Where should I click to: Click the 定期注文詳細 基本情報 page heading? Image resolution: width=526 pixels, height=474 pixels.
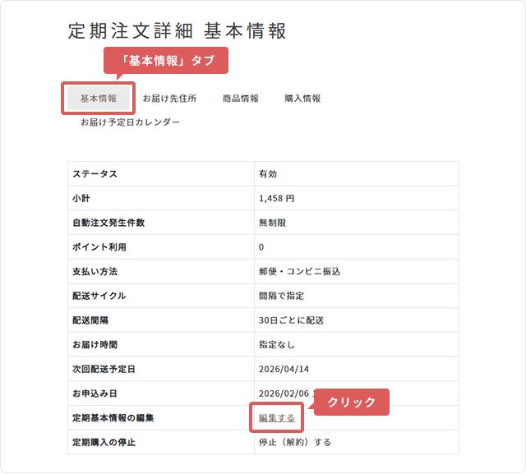178,31
